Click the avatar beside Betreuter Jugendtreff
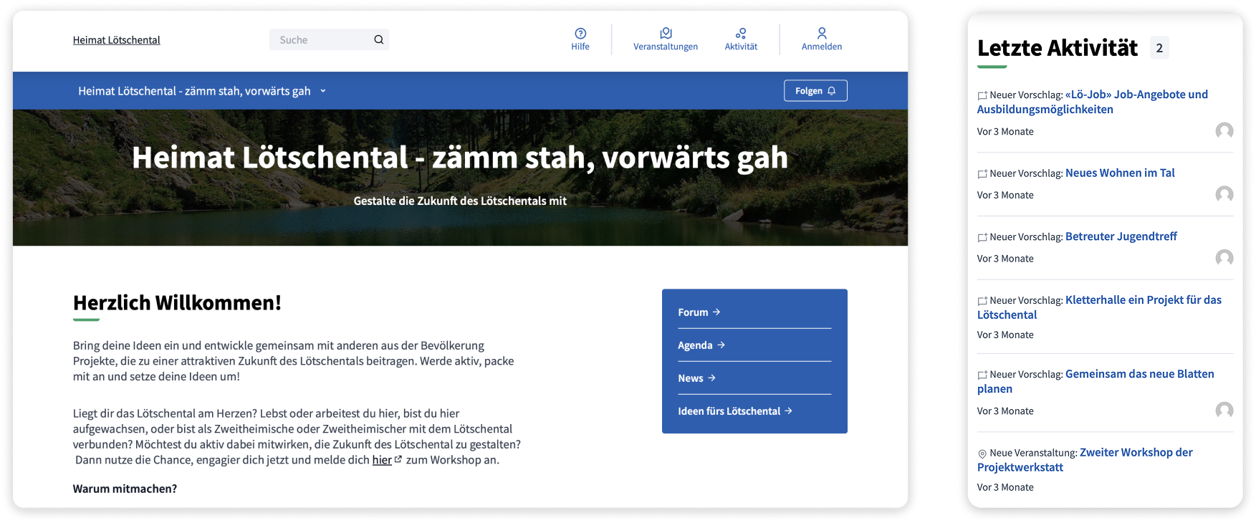Viewport: 1256px width, 523px height. point(1224,258)
